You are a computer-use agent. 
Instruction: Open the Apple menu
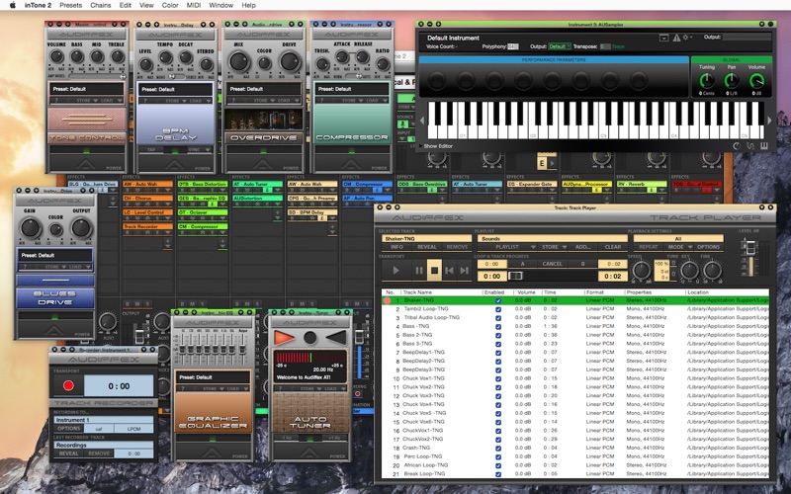tap(13, 5)
